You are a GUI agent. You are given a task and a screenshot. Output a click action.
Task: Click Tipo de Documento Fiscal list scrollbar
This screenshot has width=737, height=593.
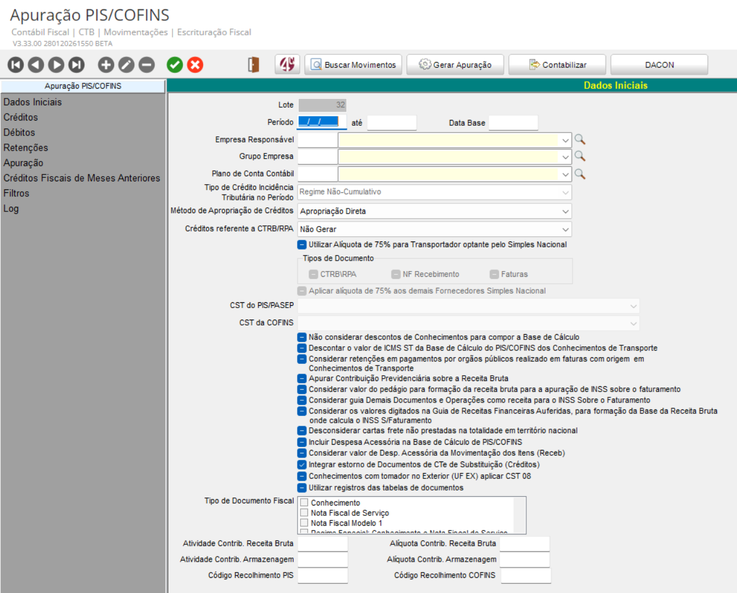pos(520,515)
